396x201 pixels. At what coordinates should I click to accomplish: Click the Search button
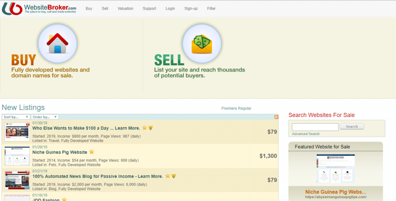pyautogui.click(x=352, y=126)
